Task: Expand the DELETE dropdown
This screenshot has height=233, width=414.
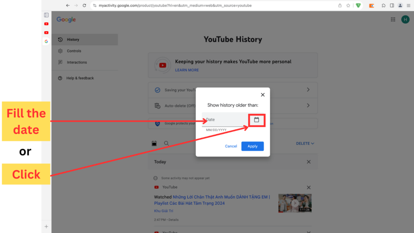Action: pos(305,143)
